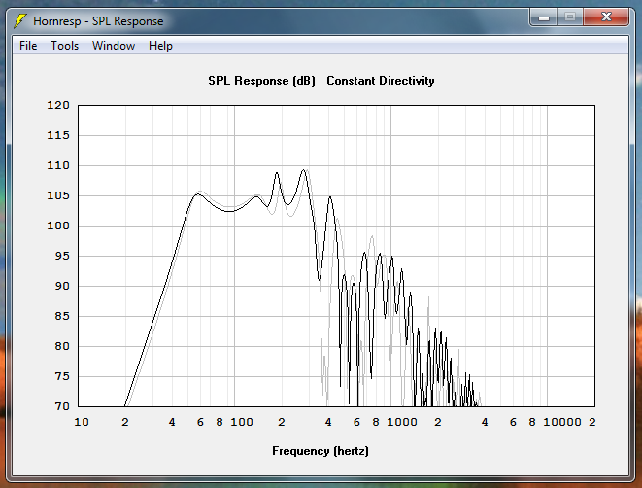Open the Help menu
Viewport: 642px width, 488px height.
click(x=160, y=46)
